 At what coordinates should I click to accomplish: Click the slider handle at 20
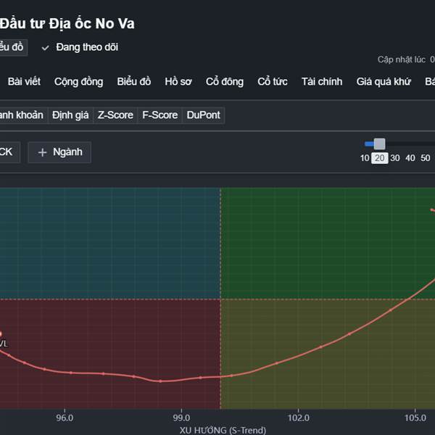(379, 144)
